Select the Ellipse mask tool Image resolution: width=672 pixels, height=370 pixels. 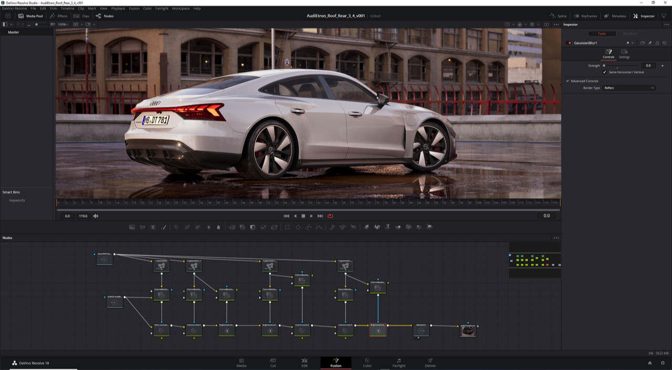[298, 227]
